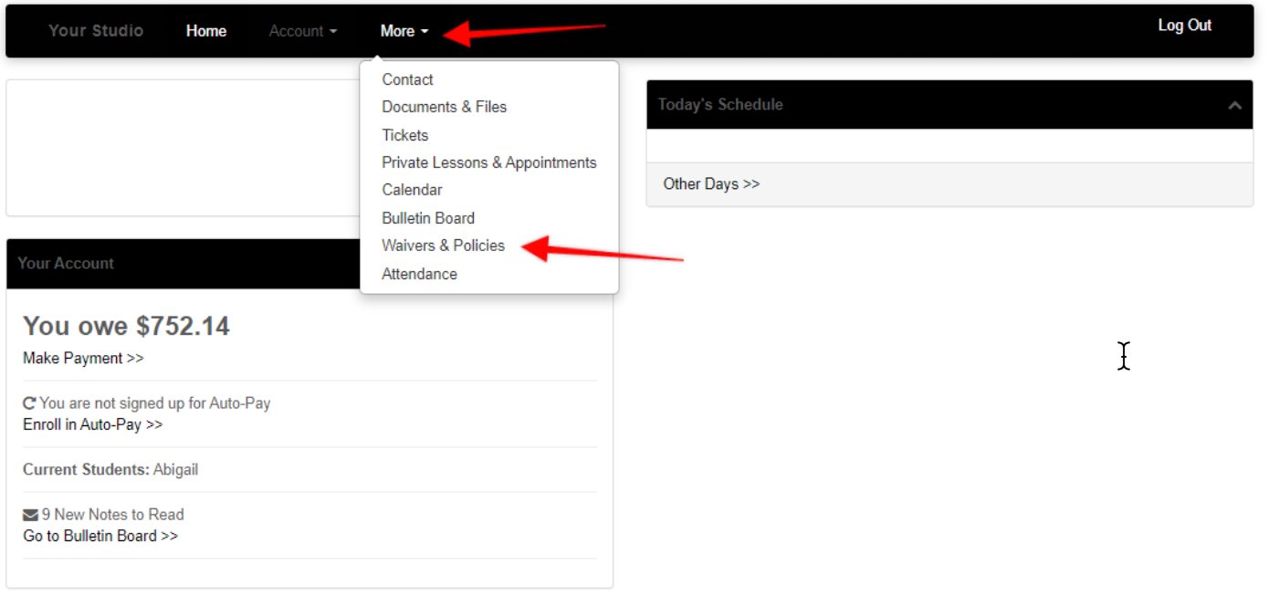This screenshot has height=606, width=1269.
Task: Click the Current Students: Abigail text
Action: tap(110, 469)
